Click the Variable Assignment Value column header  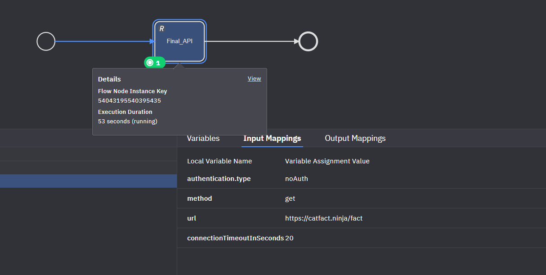coord(327,161)
